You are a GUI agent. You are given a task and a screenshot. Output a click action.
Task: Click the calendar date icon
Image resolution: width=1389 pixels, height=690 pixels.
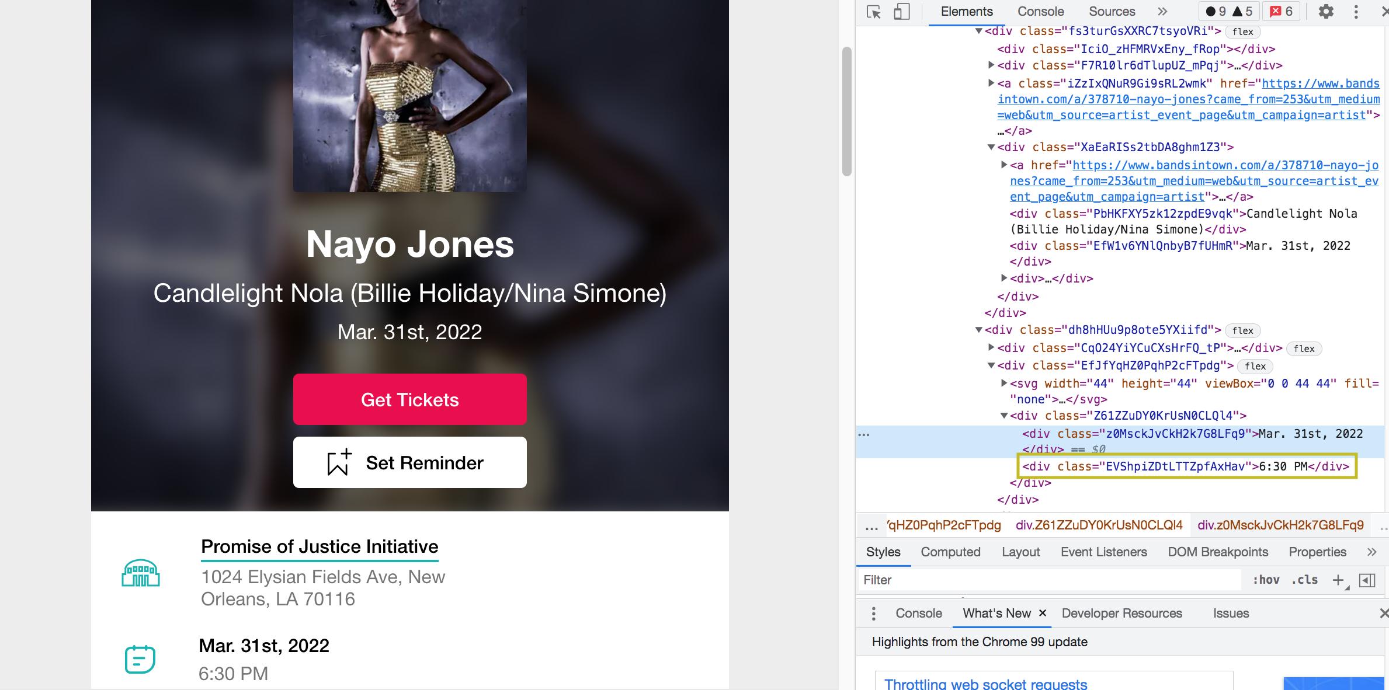click(140, 659)
